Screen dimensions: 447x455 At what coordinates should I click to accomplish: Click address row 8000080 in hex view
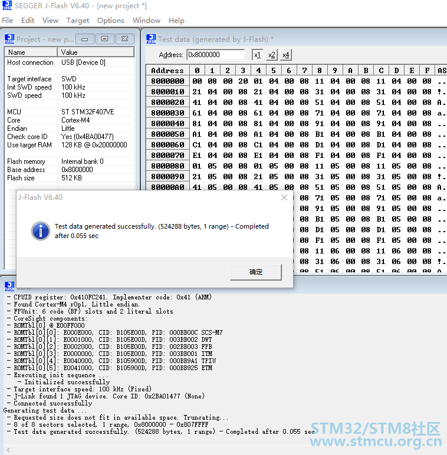point(167,166)
